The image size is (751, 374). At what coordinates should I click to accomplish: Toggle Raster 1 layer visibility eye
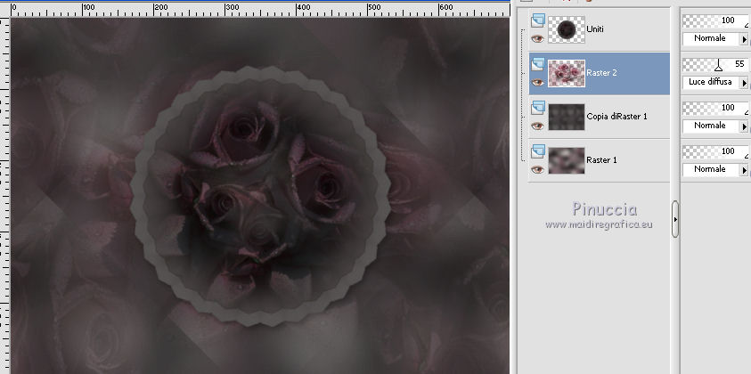(536, 169)
